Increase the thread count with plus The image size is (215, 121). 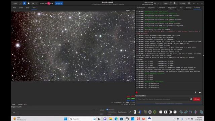[x=161, y=3]
